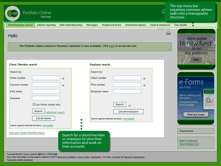Open the browser requirements link

[116, 157]
